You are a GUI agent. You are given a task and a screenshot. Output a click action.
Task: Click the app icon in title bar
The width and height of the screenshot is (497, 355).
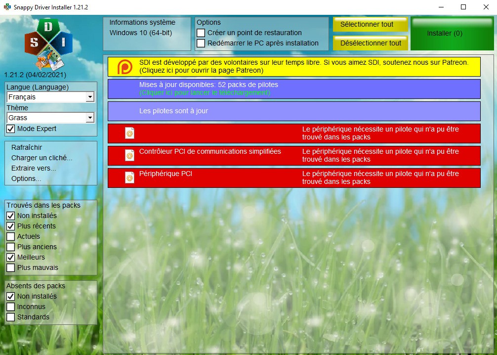point(7,7)
